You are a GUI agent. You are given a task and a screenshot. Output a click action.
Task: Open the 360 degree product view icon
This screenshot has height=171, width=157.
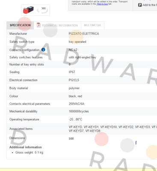43,10
